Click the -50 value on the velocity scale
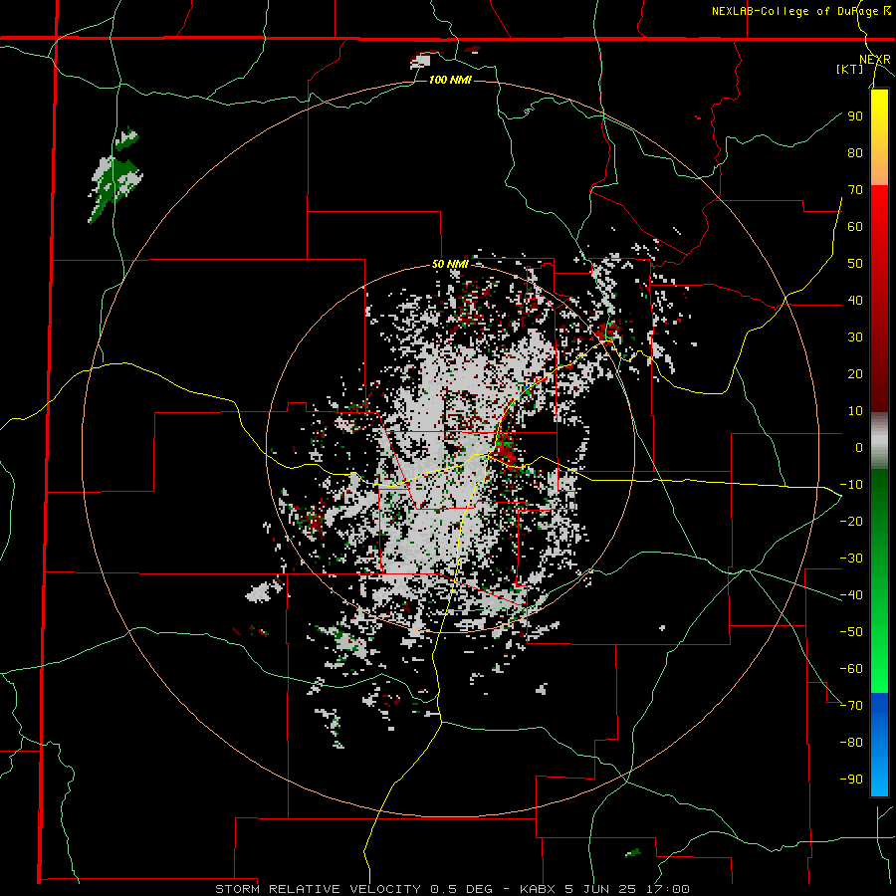The width and height of the screenshot is (896, 896). (x=851, y=632)
